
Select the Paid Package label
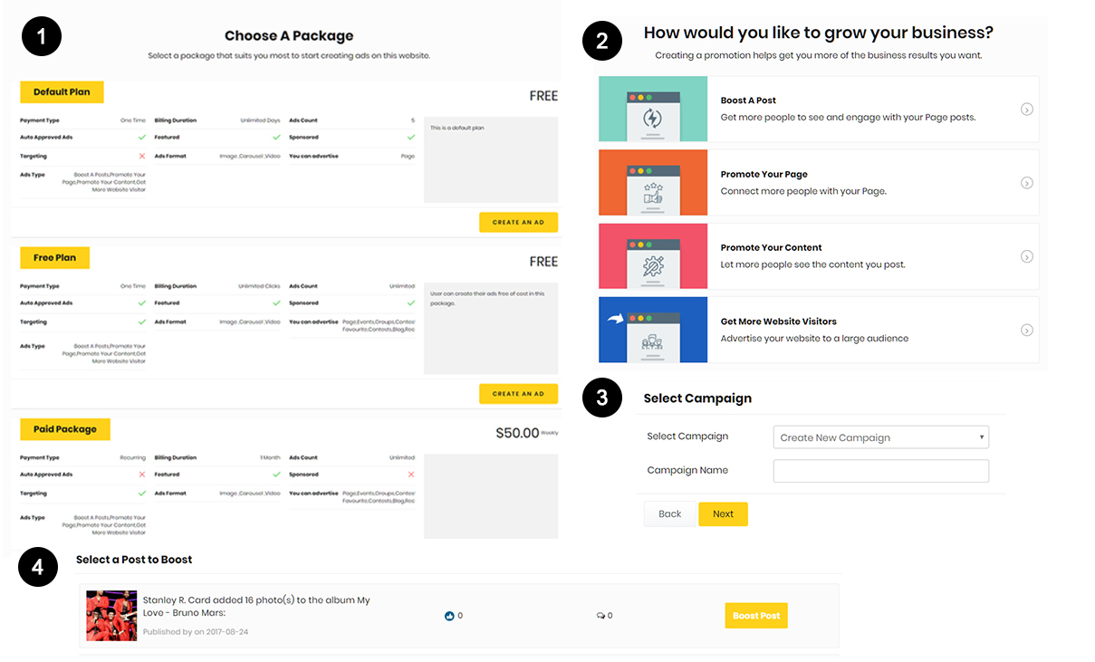(65, 429)
